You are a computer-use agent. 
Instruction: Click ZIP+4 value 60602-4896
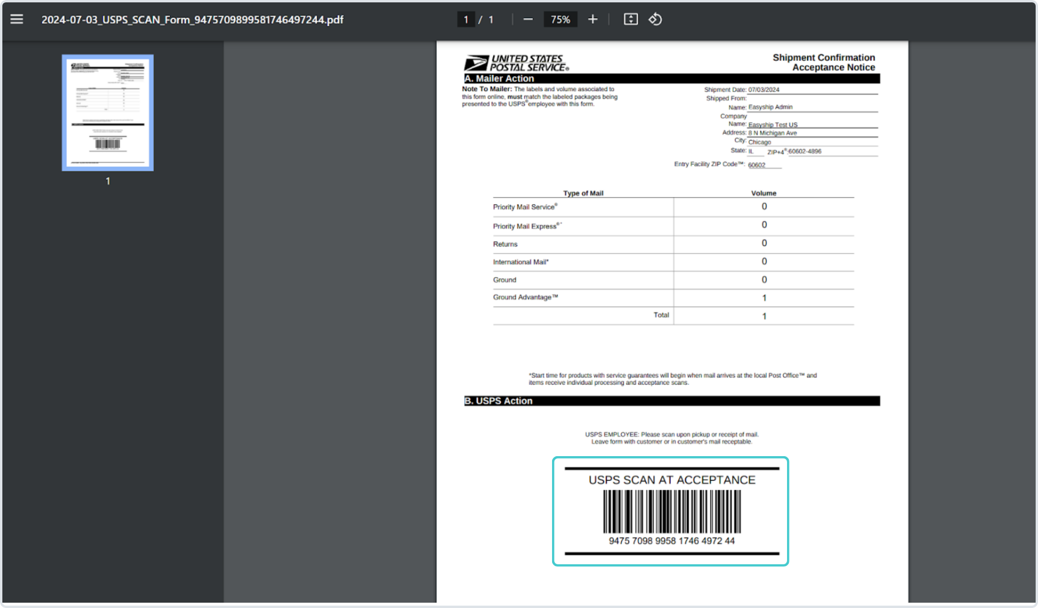point(805,151)
